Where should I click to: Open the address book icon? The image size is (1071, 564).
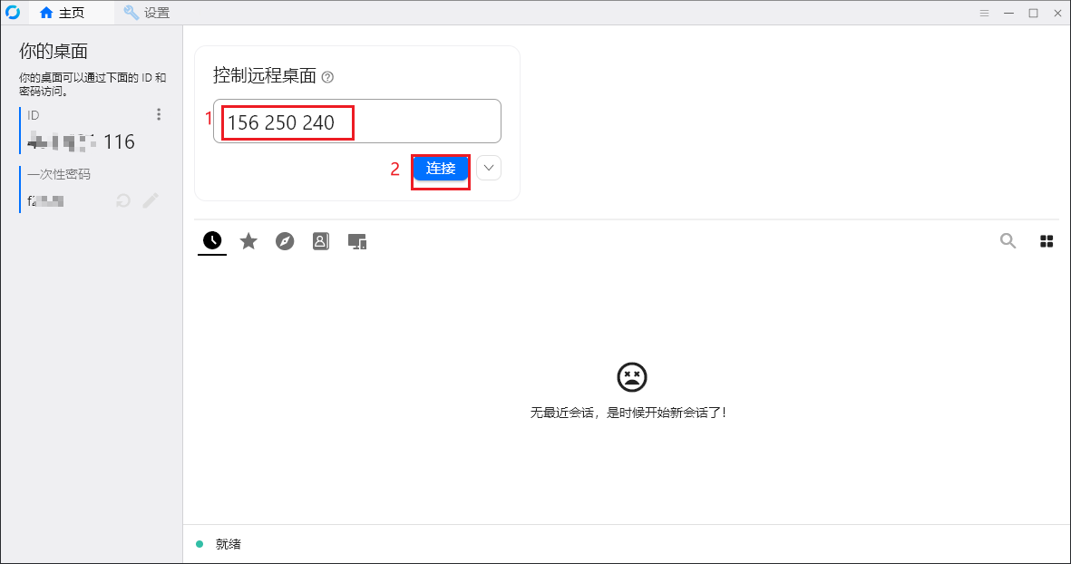320,241
